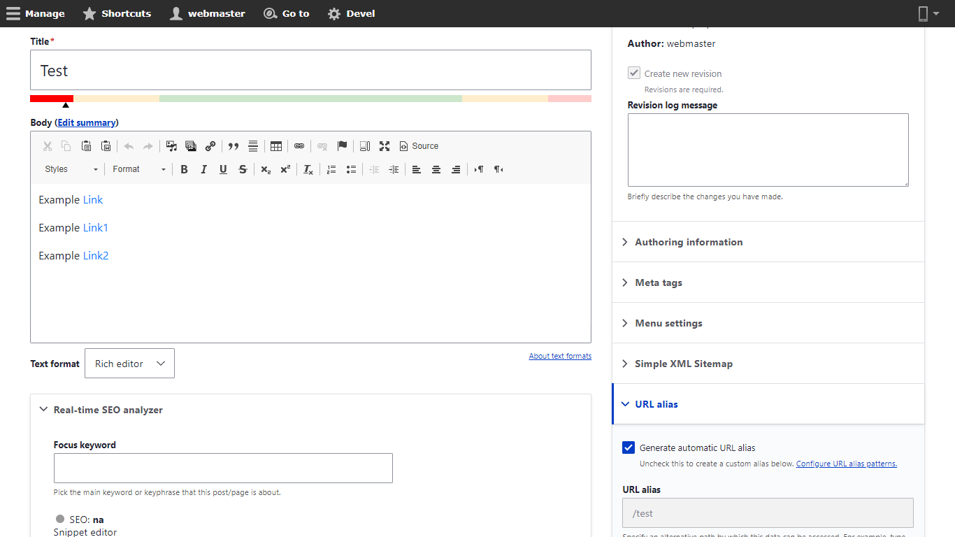
Task: Insert a table using the table icon
Action: 276,146
